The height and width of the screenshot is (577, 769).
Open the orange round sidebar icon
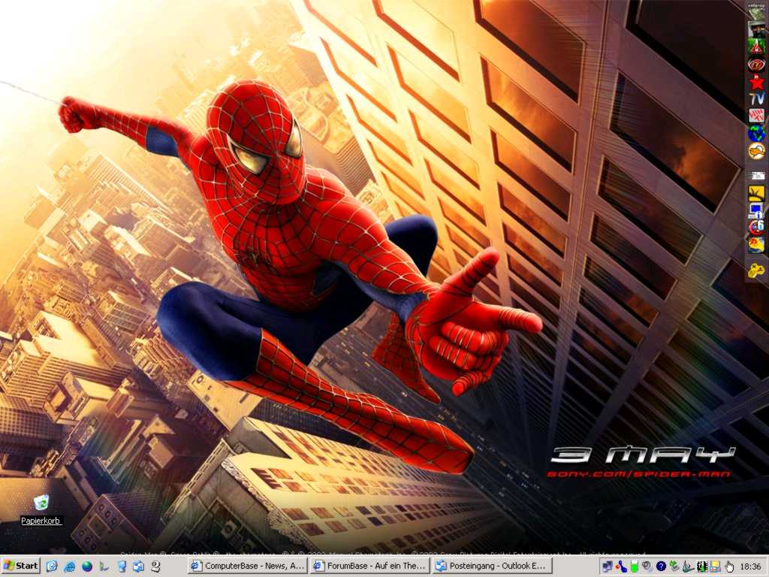point(756,150)
